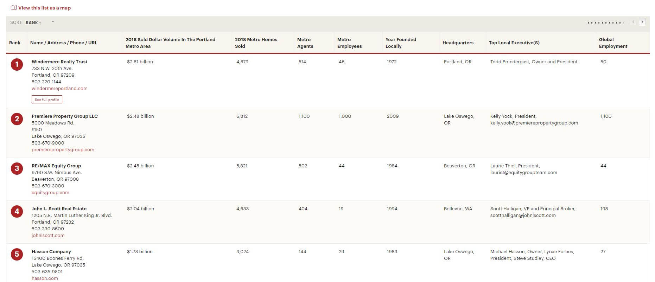Select the Premiere Property Group LLC name
Screen dimensions: 655x282
click(x=65, y=116)
